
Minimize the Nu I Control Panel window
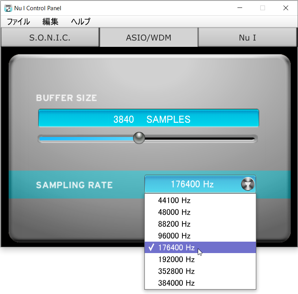click(240, 8)
